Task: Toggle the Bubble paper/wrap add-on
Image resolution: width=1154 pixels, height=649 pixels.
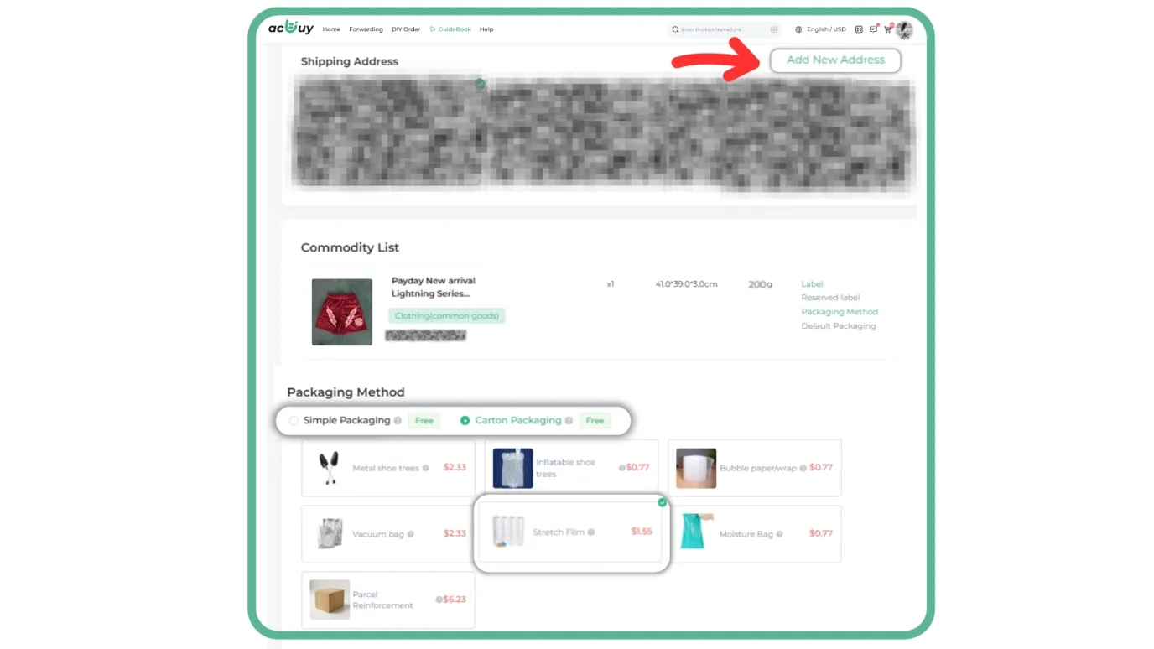Action: coord(754,468)
